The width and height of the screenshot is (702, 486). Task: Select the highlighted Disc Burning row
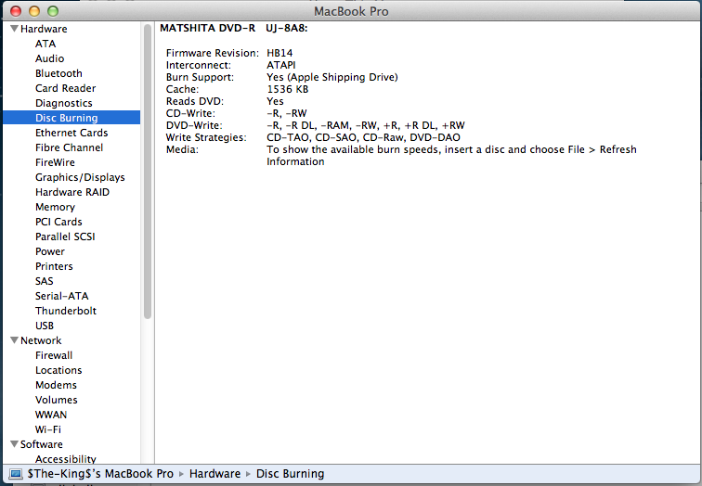pyautogui.click(x=71, y=118)
